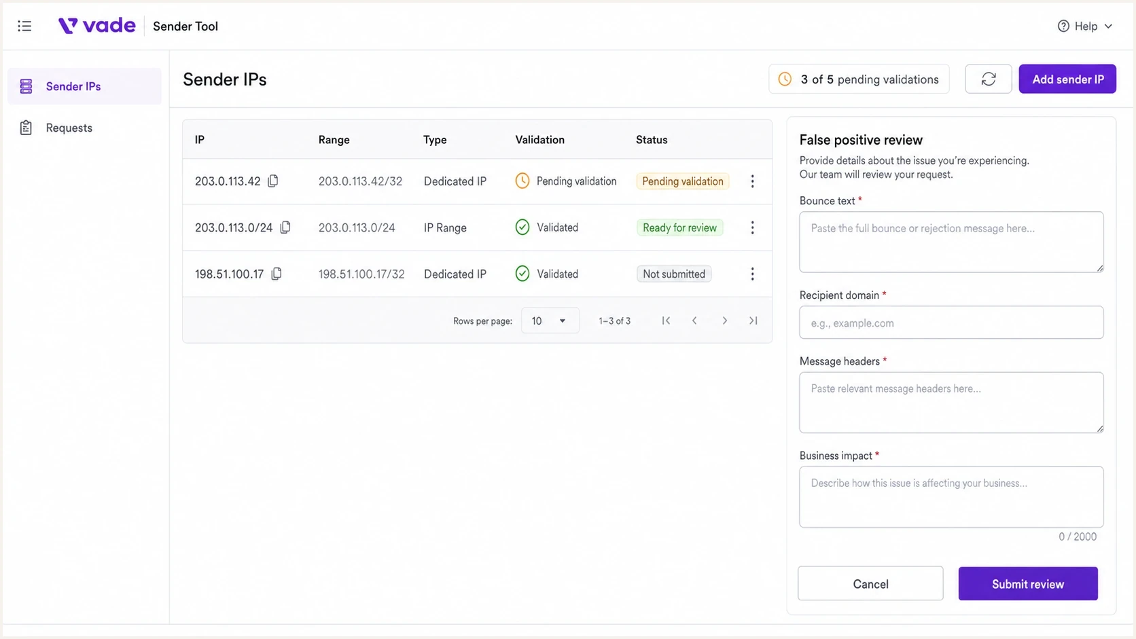Click the Range column header

point(334,140)
